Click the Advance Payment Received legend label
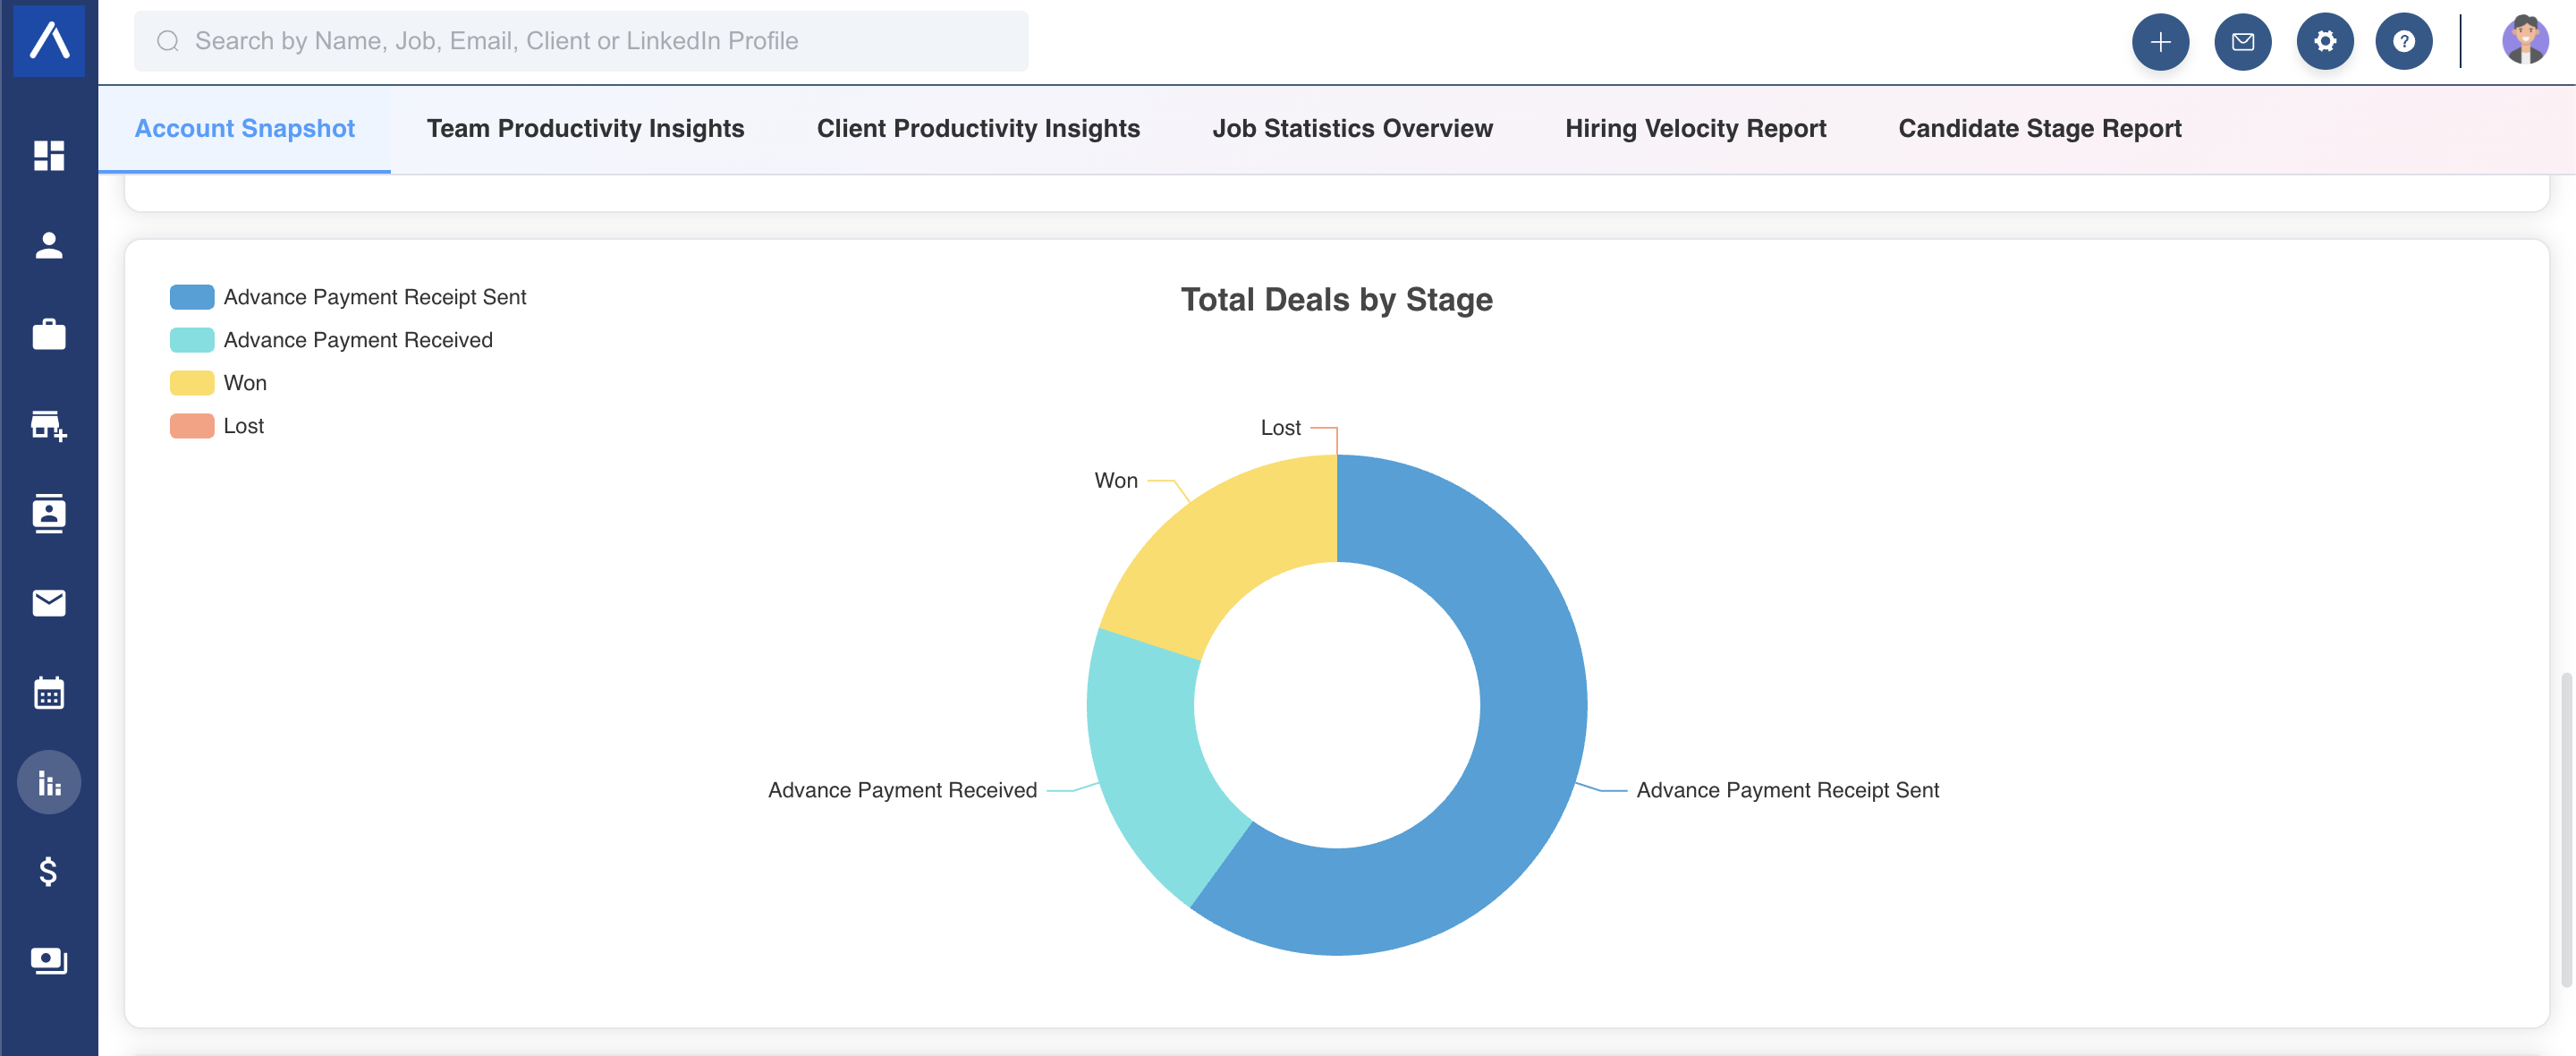The height and width of the screenshot is (1056, 2576). click(358, 340)
